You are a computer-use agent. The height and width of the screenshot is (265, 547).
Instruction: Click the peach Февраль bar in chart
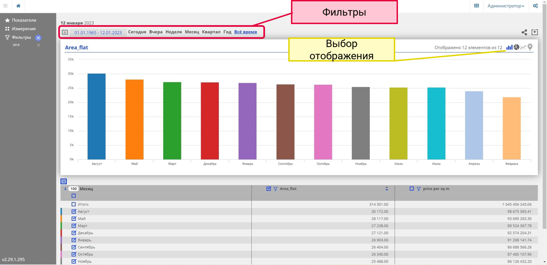pos(512,128)
